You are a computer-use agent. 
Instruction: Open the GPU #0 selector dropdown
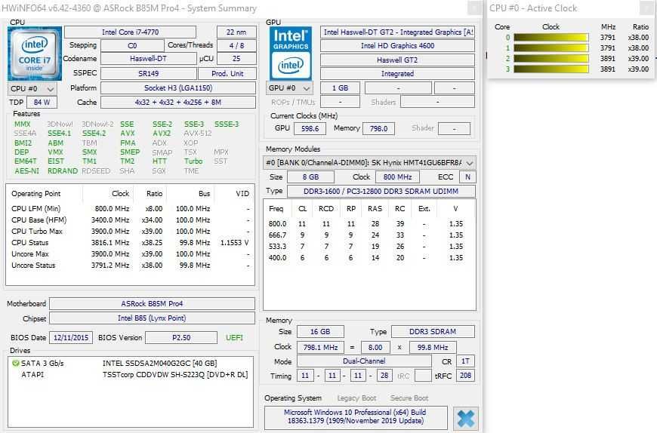289,88
